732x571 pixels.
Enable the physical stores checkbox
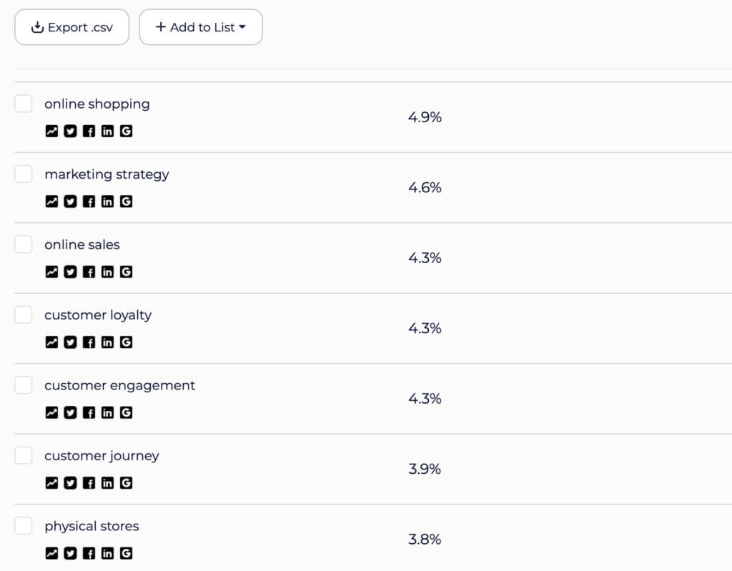coord(24,526)
